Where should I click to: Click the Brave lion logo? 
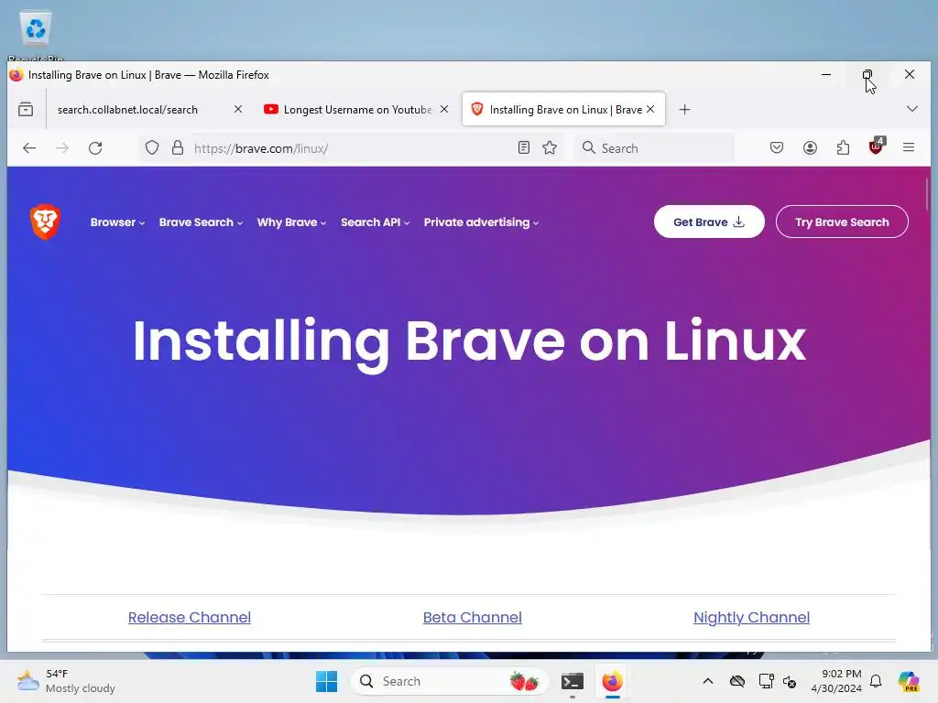point(46,222)
